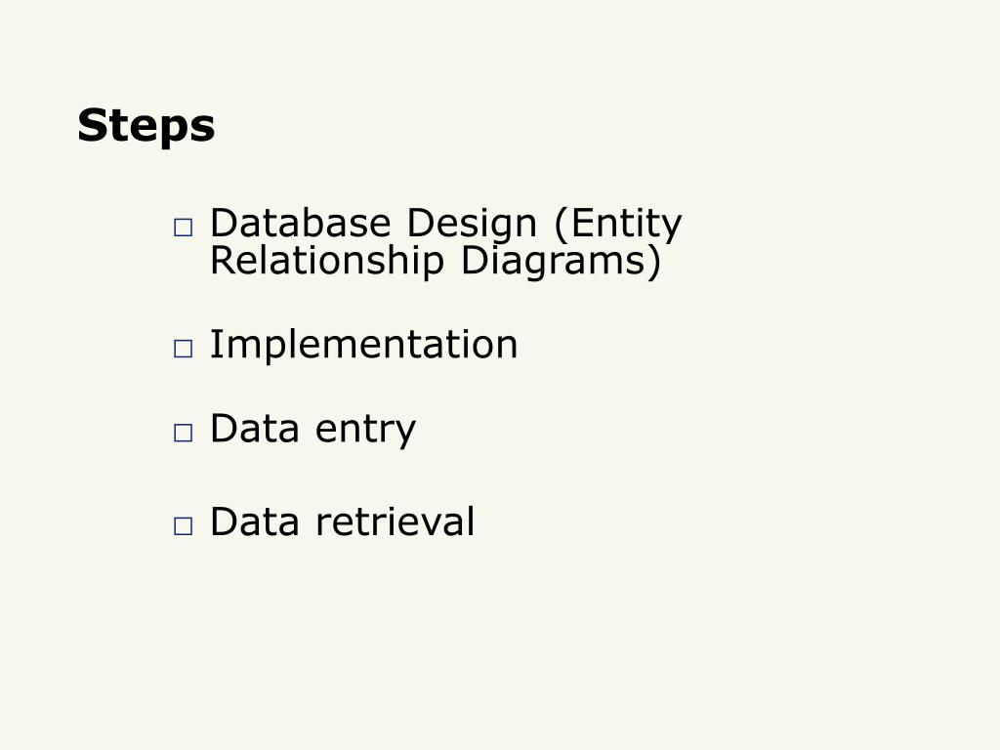
Task: Click the 'Implementation' bullet text
Action: 363,347
